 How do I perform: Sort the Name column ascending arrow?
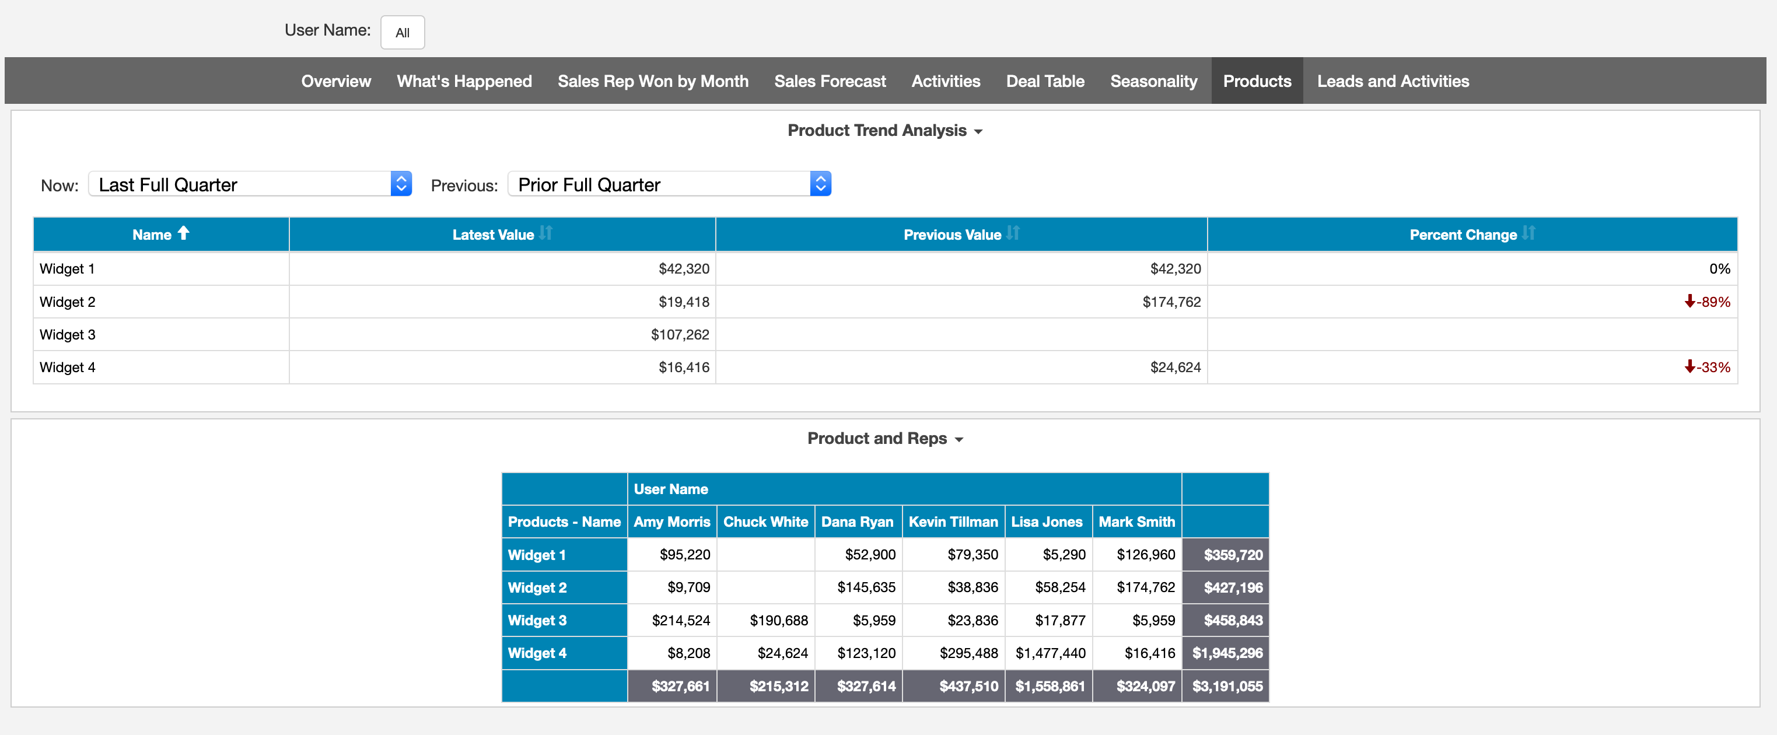click(x=183, y=233)
